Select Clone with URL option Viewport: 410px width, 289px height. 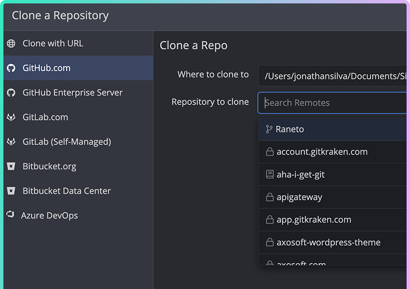click(x=52, y=44)
